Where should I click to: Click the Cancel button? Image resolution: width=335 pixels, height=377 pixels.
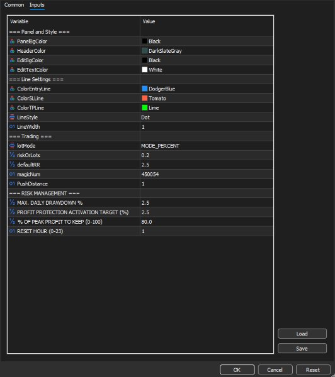tap(275, 370)
